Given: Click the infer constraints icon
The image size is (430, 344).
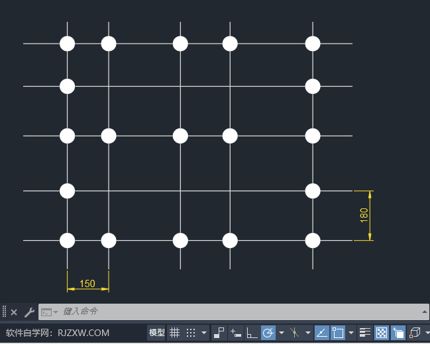Looking at the screenshot, I should point(219,332).
